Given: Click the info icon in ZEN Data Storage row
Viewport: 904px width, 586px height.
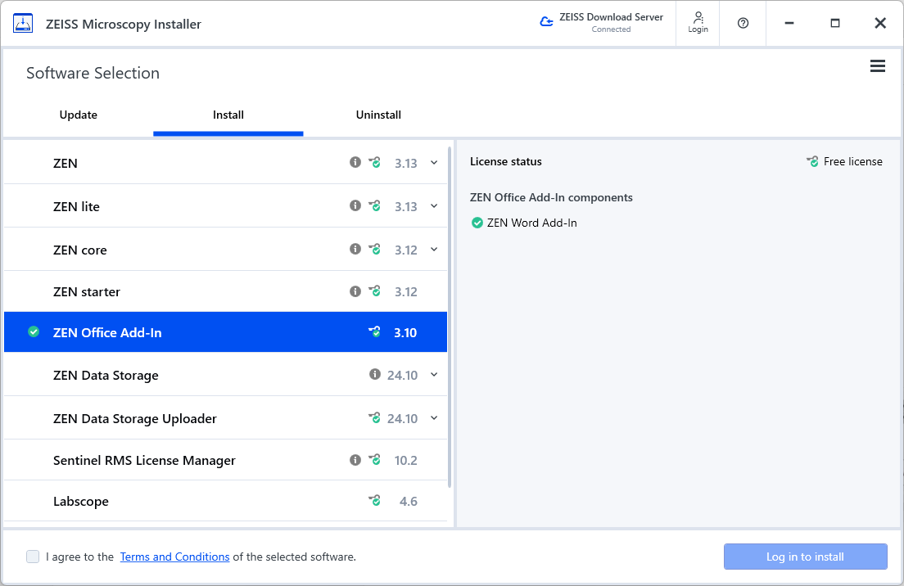Looking at the screenshot, I should pos(375,374).
